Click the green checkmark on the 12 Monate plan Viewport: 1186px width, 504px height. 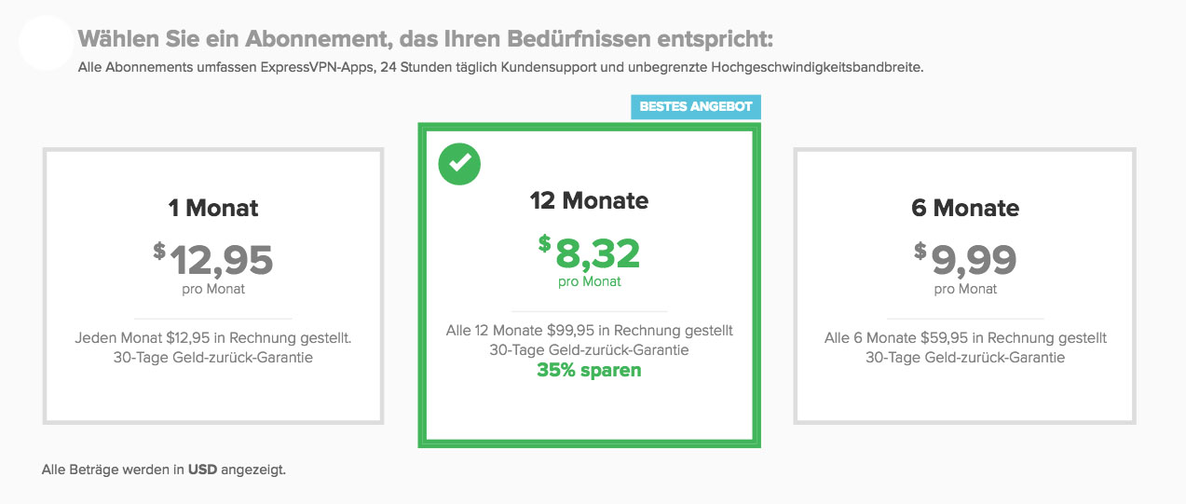click(459, 164)
